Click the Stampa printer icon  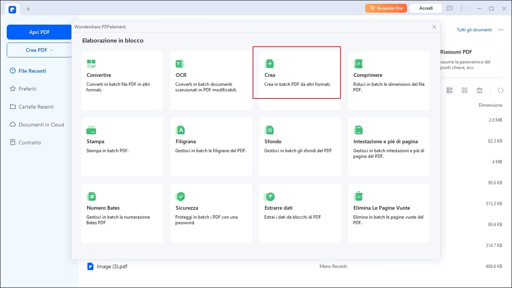coord(91,130)
